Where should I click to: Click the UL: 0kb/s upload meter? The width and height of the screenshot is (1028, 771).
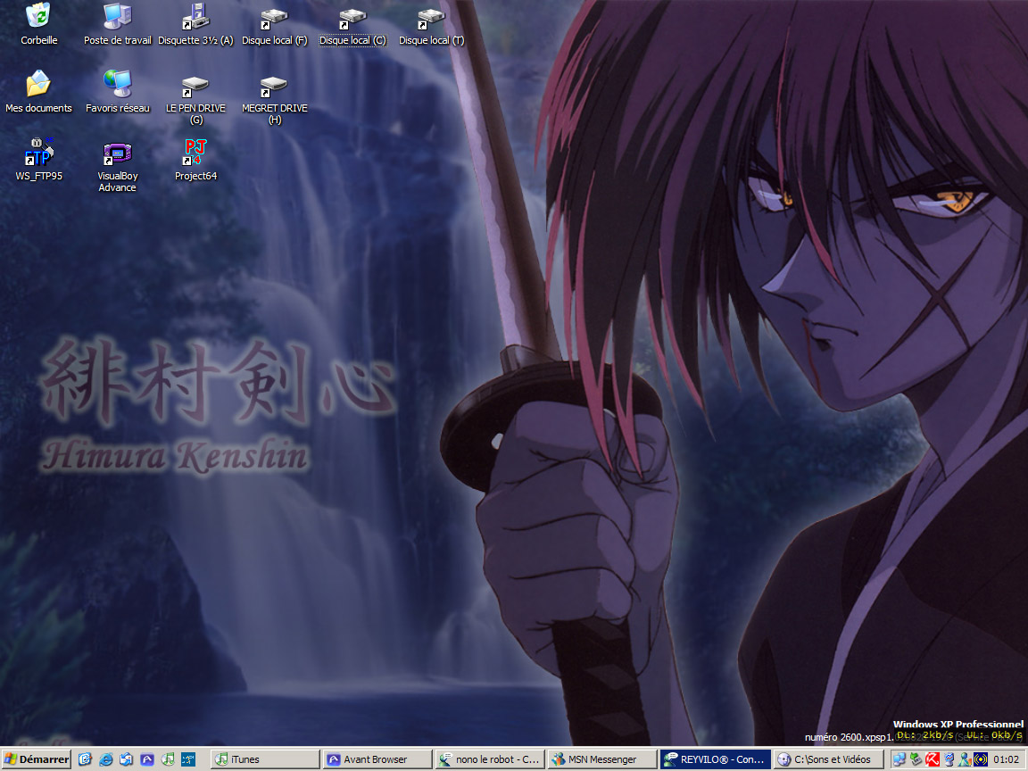click(x=994, y=735)
